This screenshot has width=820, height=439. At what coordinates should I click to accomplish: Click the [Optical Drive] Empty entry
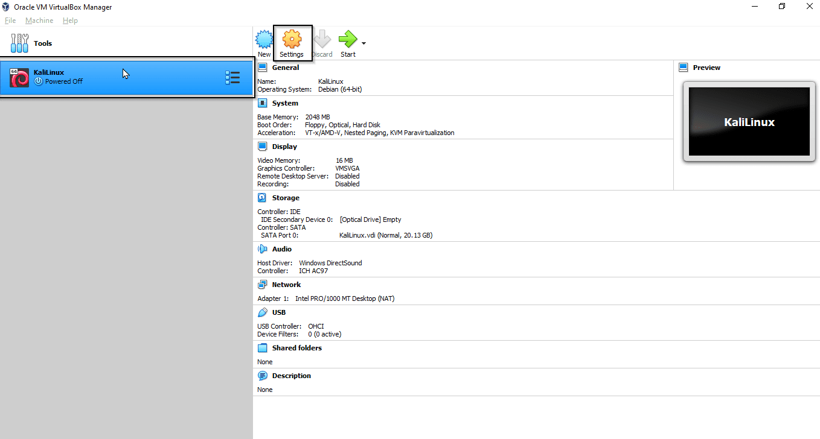point(370,219)
